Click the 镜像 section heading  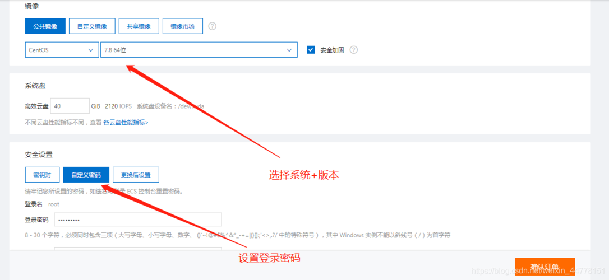click(32, 6)
